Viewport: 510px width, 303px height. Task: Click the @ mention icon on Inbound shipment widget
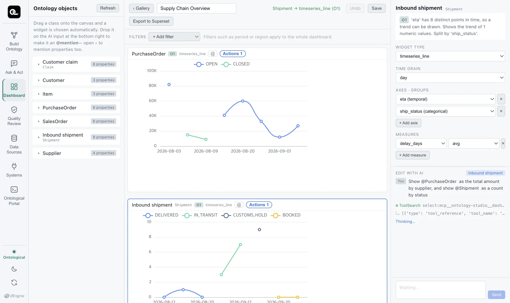click(239, 205)
